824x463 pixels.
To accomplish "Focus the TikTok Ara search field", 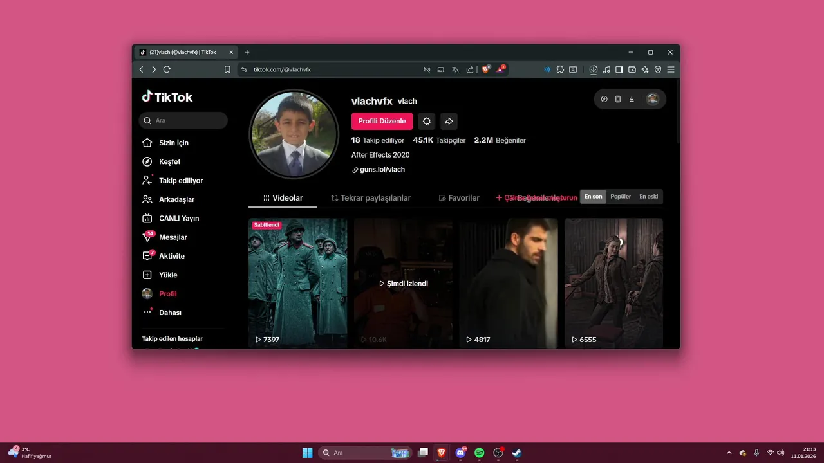I will [x=183, y=120].
